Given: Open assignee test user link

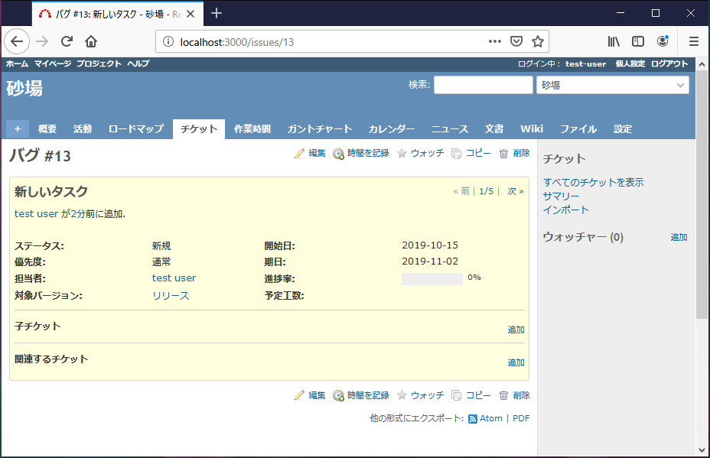Looking at the screenshot, I should pos(174,278).
